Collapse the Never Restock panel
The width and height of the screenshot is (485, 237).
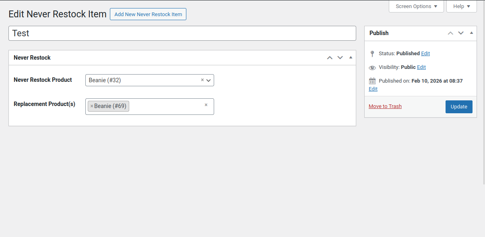coord(351,58)
